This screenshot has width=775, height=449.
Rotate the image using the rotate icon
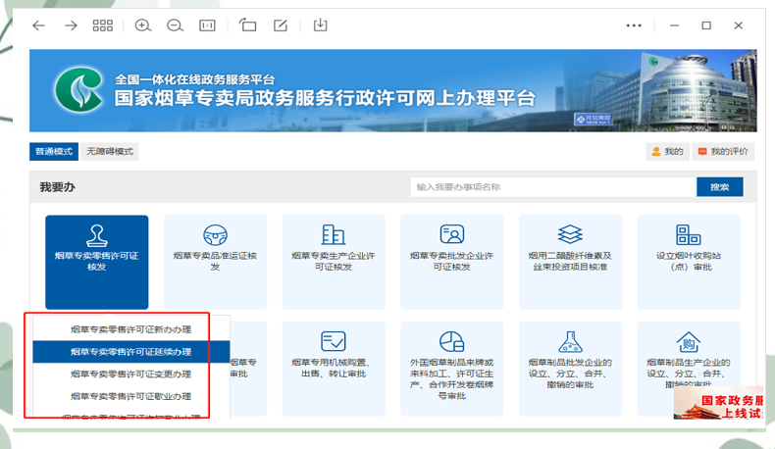pyautogui.click(x=247, y=25)
